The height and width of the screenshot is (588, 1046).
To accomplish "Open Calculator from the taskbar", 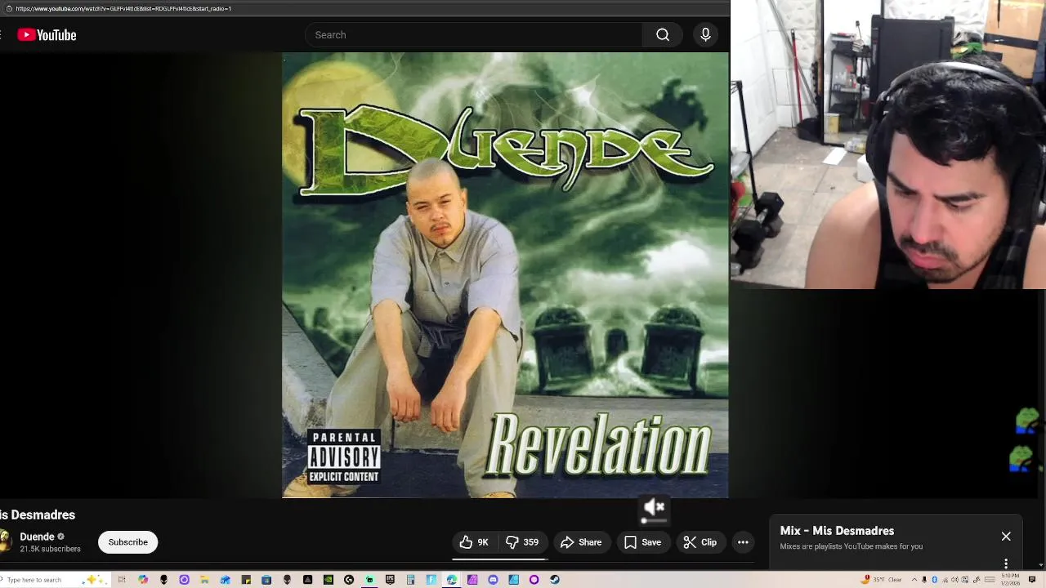I will [x=410, y=580].
